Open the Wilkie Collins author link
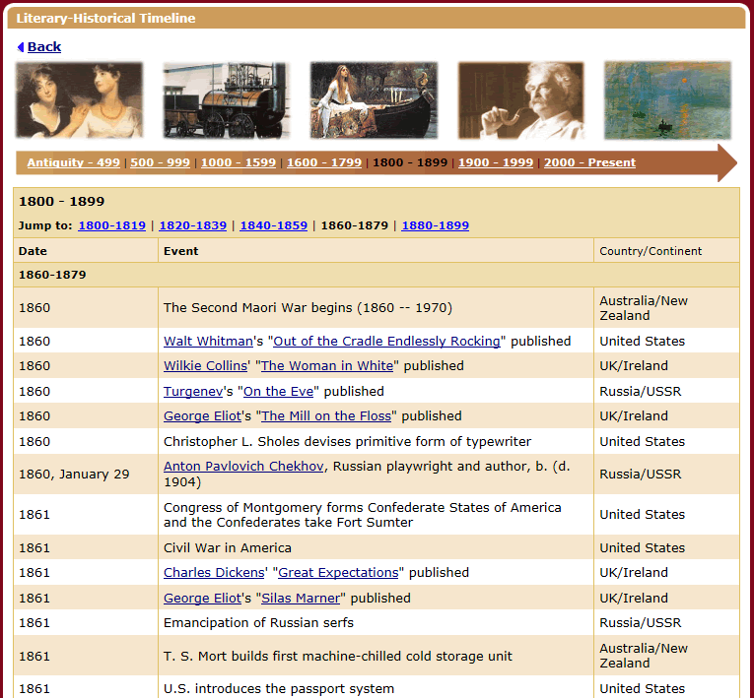This screenshot has width=754, height=698. click(205, 365)
